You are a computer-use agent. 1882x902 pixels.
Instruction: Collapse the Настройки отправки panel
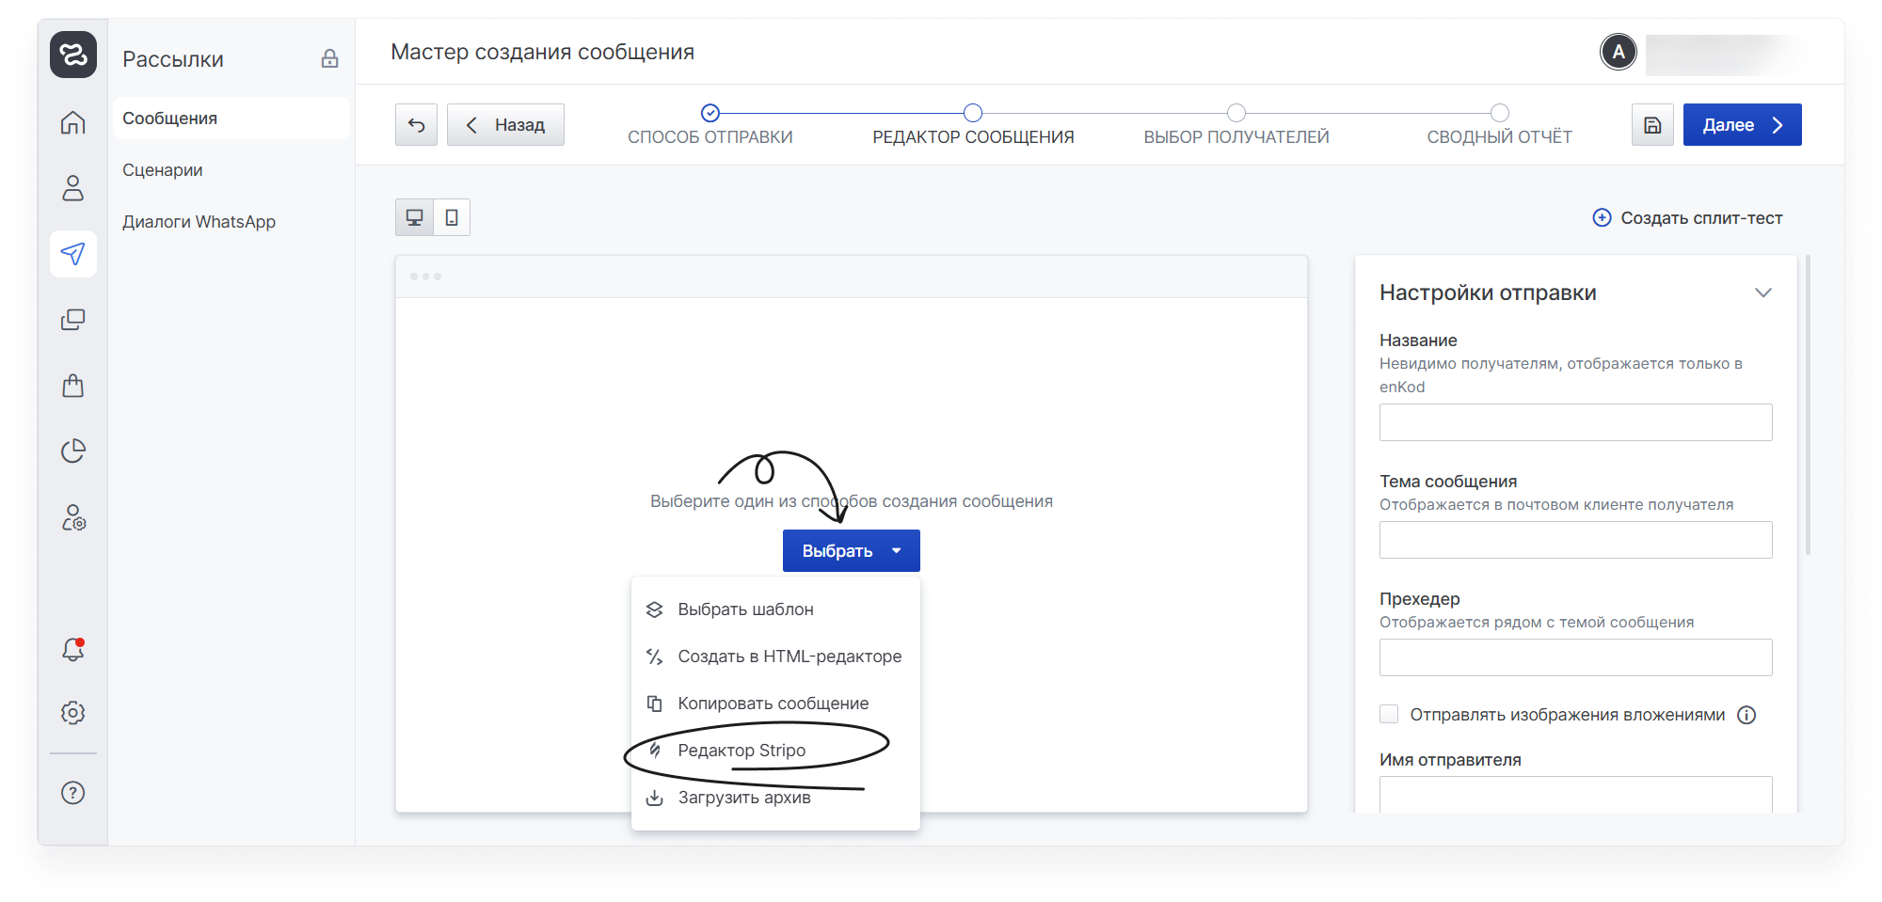[1763, 293]
